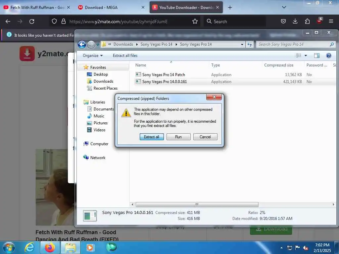This screenshot has height=254, width=339.
Task: Sort by Compressed size column header
Action: click(279, 65)
